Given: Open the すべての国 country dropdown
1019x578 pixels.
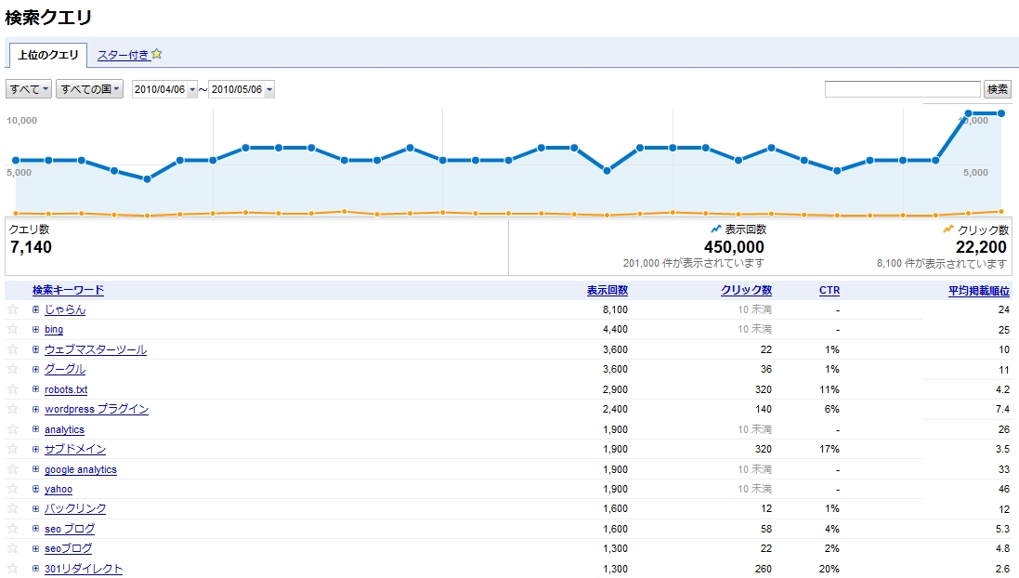Looking at the screenshot, I should [90, 89].
